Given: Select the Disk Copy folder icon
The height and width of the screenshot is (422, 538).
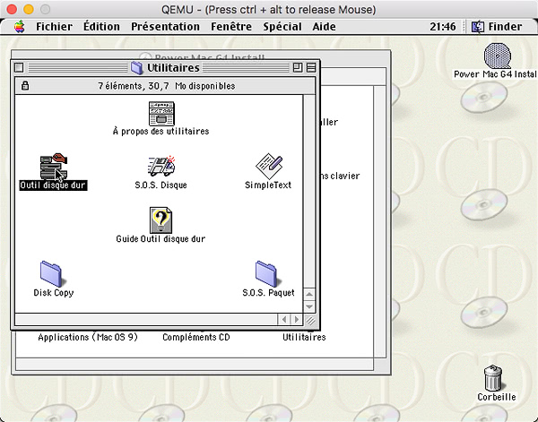Looking at the screenshot, I should [51, 274].
